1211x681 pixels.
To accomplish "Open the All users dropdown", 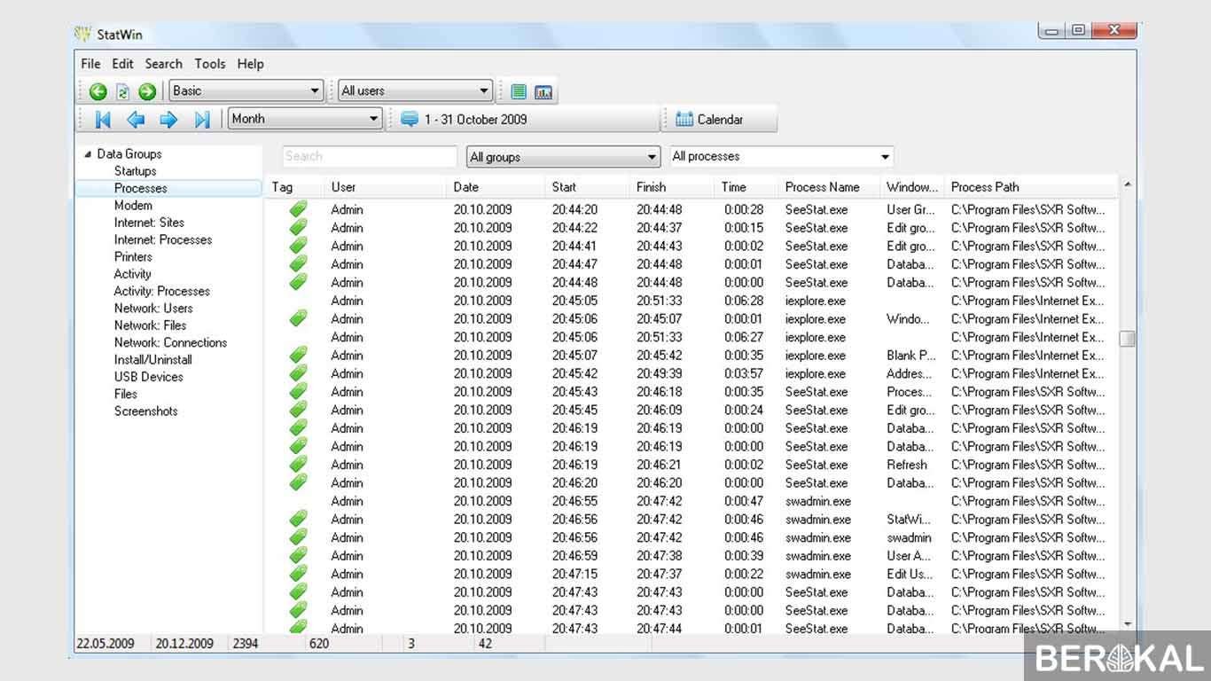I will [415, 90].
